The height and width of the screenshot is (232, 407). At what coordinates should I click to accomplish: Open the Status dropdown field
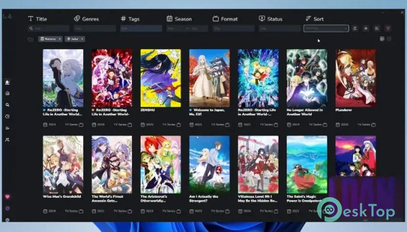280,28
